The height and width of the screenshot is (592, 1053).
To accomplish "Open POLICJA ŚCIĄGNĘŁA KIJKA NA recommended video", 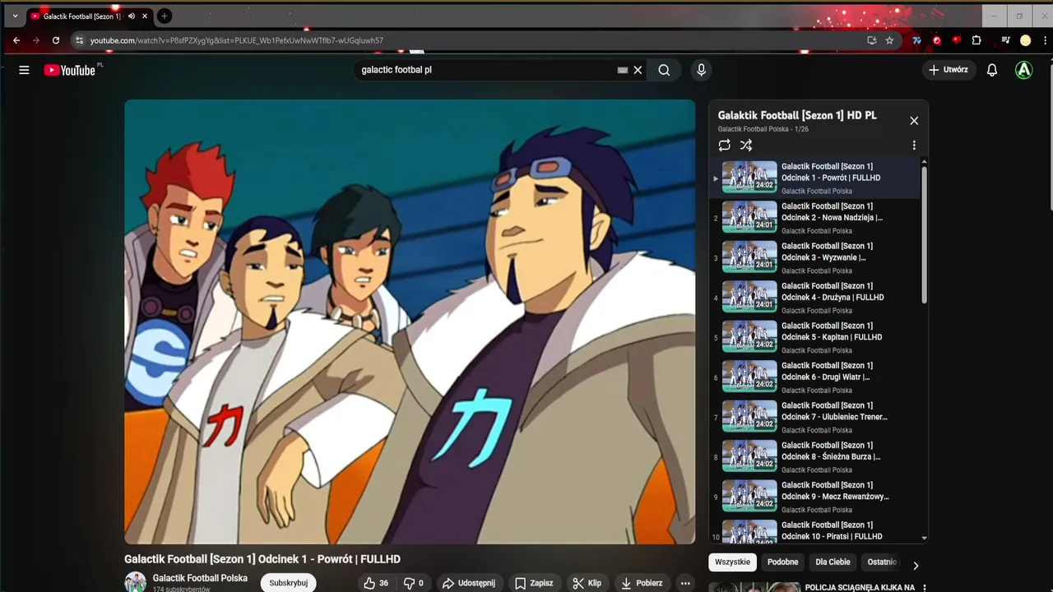I will click(x=860, y=587).
